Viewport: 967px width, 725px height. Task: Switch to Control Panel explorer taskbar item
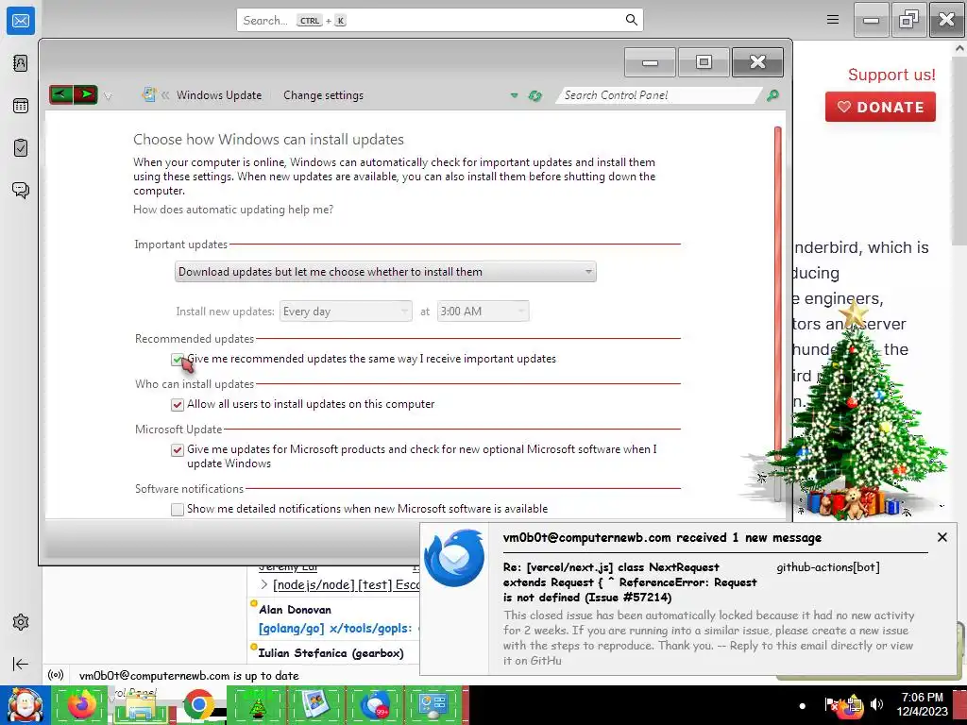click(x=140, y=705)
